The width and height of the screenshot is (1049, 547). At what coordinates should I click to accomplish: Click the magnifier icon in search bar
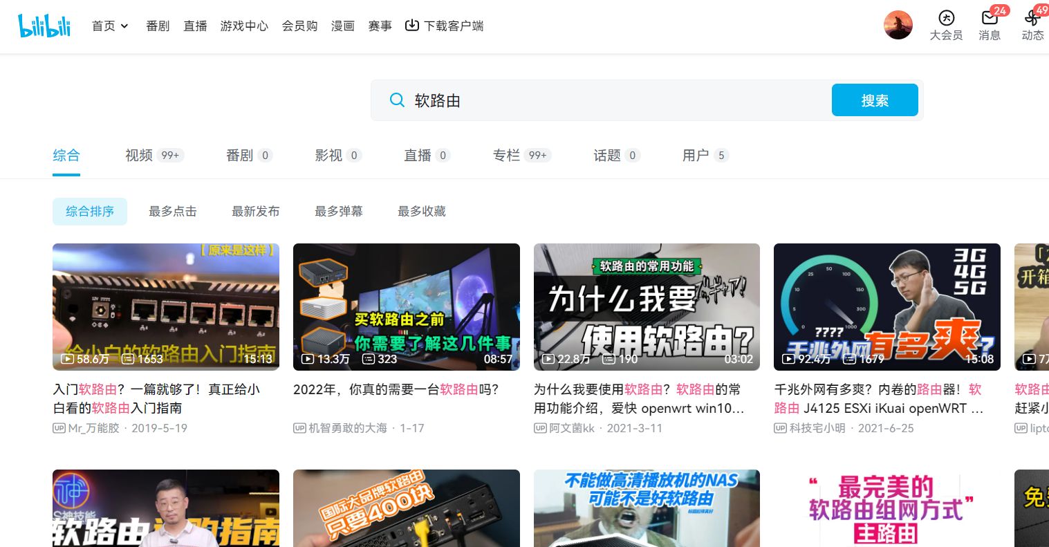click(x=397, y=100)
